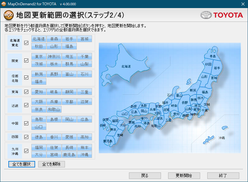Click 北海道 on the Japan map
This screenshot has width=248, height=182.
point(126,66)
